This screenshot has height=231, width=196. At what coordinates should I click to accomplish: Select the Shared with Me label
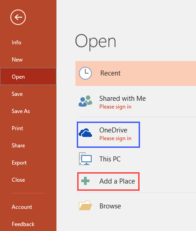point(122,99)
